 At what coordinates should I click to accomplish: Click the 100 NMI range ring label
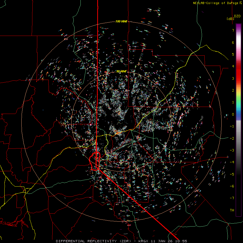(121, 21)
